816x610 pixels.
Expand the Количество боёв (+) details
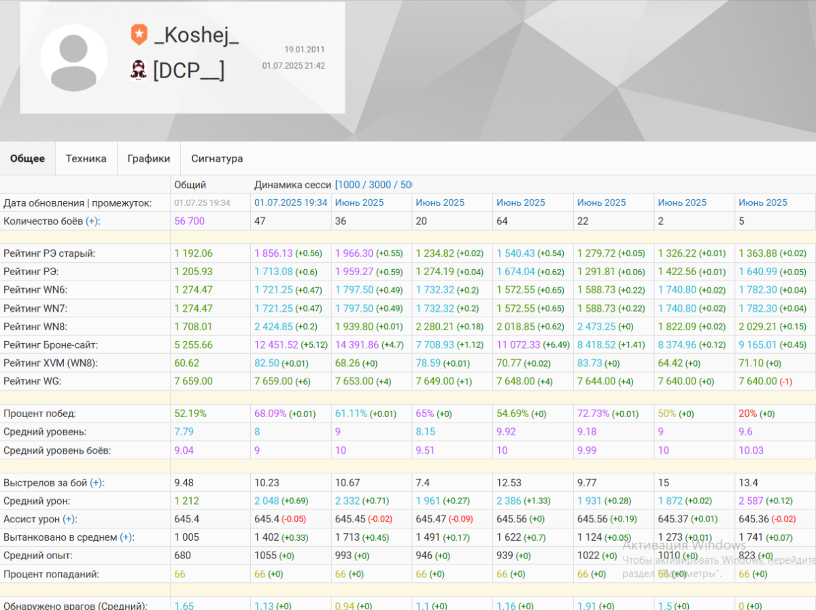coord(92,221)
